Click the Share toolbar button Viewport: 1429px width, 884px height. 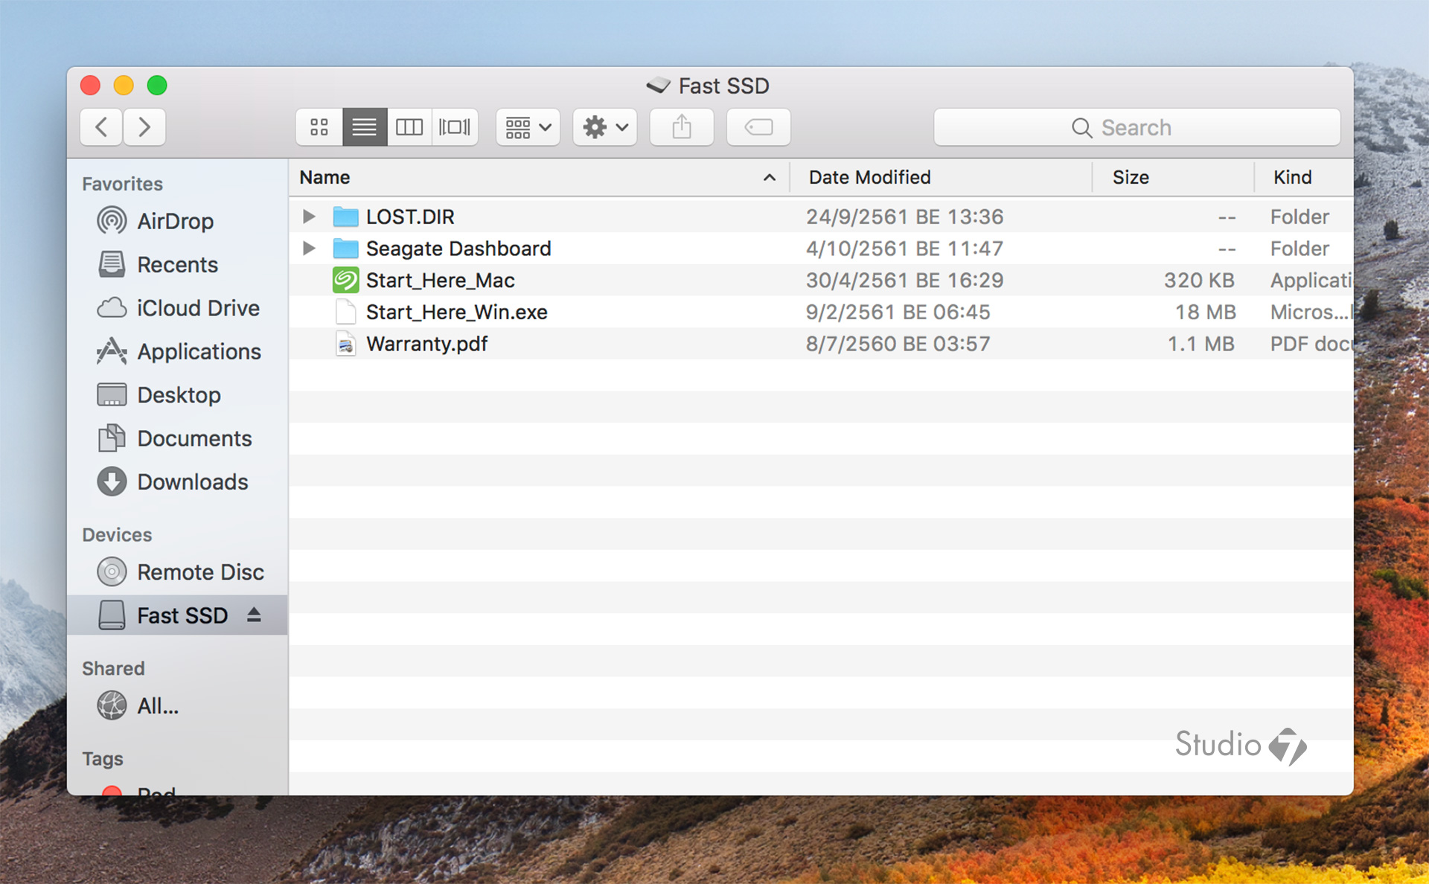click(x=682, y=127)
